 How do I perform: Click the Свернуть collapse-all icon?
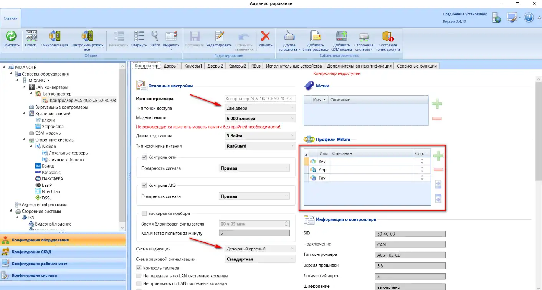[x=139, y=36]
